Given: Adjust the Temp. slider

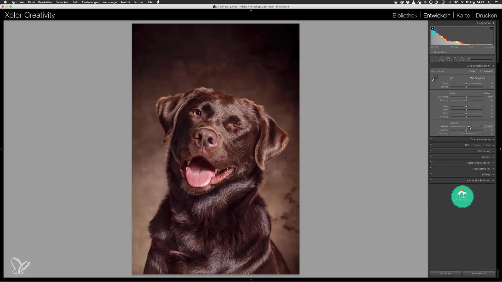Looking at the screenshot, I should 466,83.
